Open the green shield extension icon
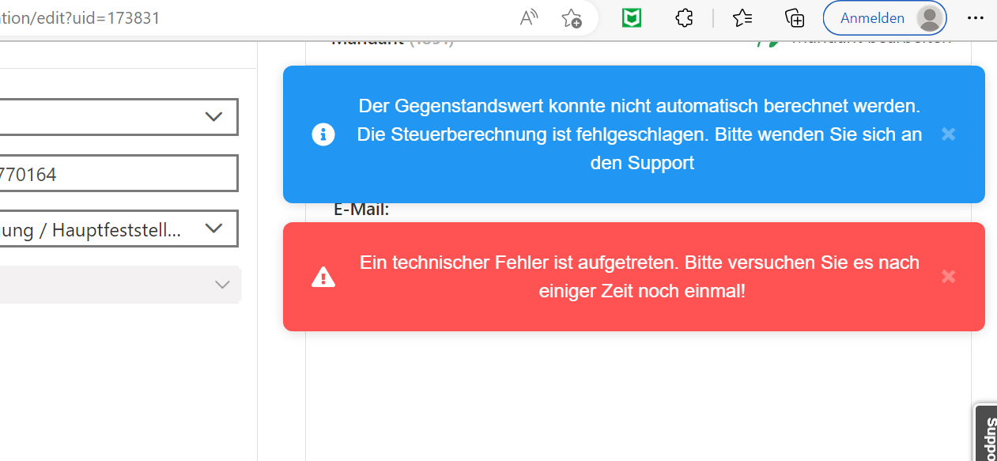Image resolution: width=997 pixels, height=461 pixels. click(x=631, y=18)
